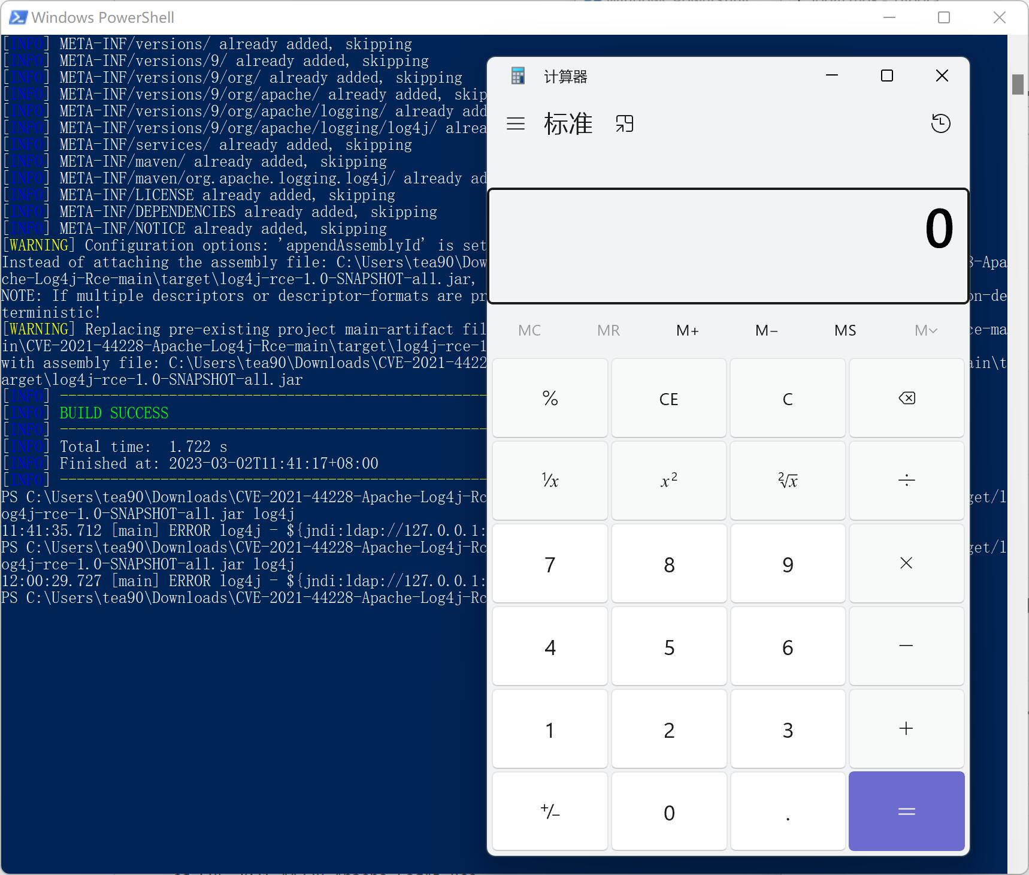The height and width of the screenshot is (875, 1029).
Task: Click the equals button
Action: click(906, 811)
